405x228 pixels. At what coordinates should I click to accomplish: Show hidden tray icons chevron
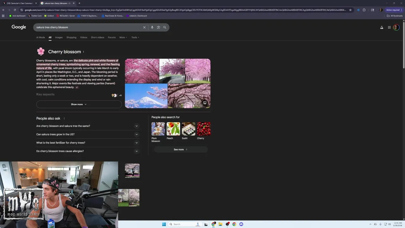pyautogui.click(x=370, y=224)
